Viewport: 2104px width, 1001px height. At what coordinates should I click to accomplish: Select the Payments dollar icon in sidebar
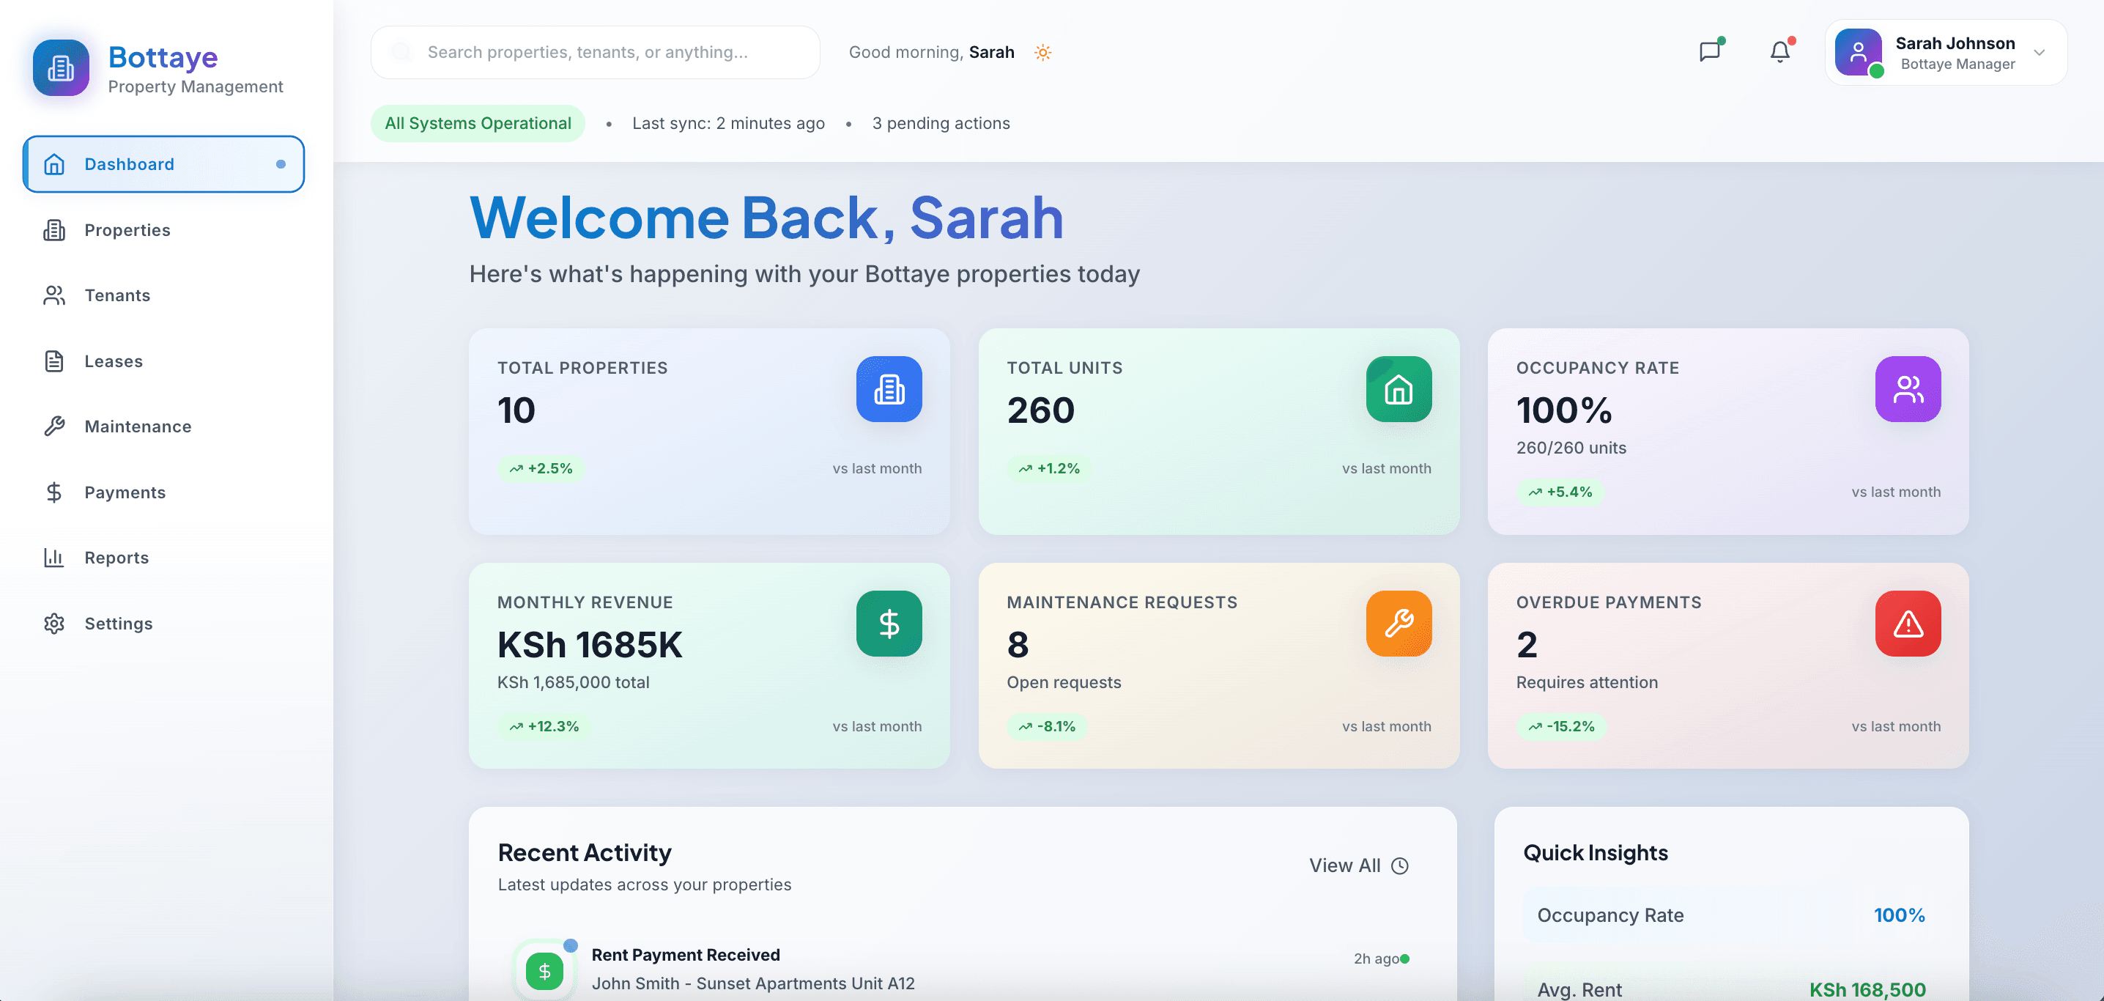point(54,492)
